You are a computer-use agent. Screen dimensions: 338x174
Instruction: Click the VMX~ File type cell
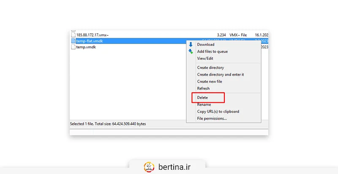[238, 35]
